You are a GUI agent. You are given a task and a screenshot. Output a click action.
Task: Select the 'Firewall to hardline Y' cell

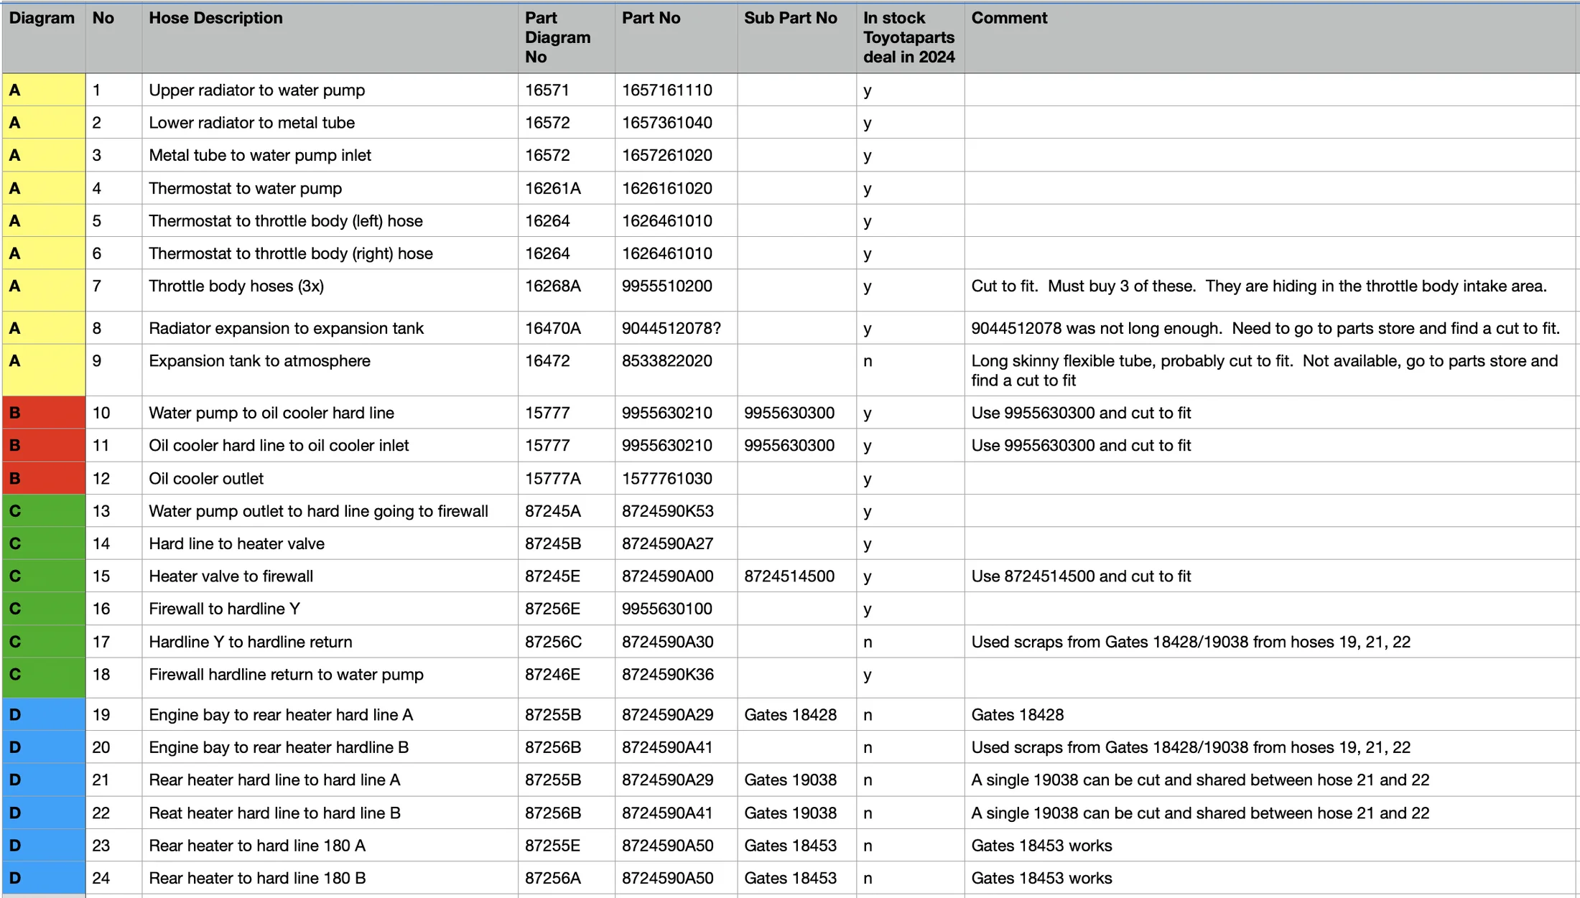pyautogui.click(x=224, y=609)
